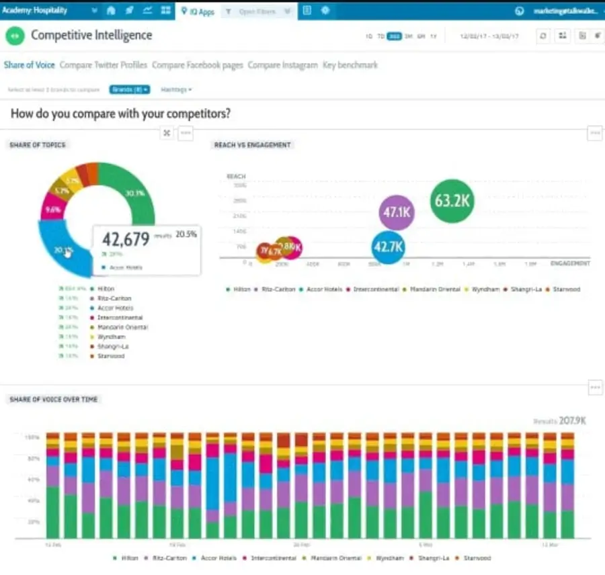The height and width of the screenshot is (575, 605).
Task: Click the green 63.2K Hilton bubble
Action: (452, 201)
